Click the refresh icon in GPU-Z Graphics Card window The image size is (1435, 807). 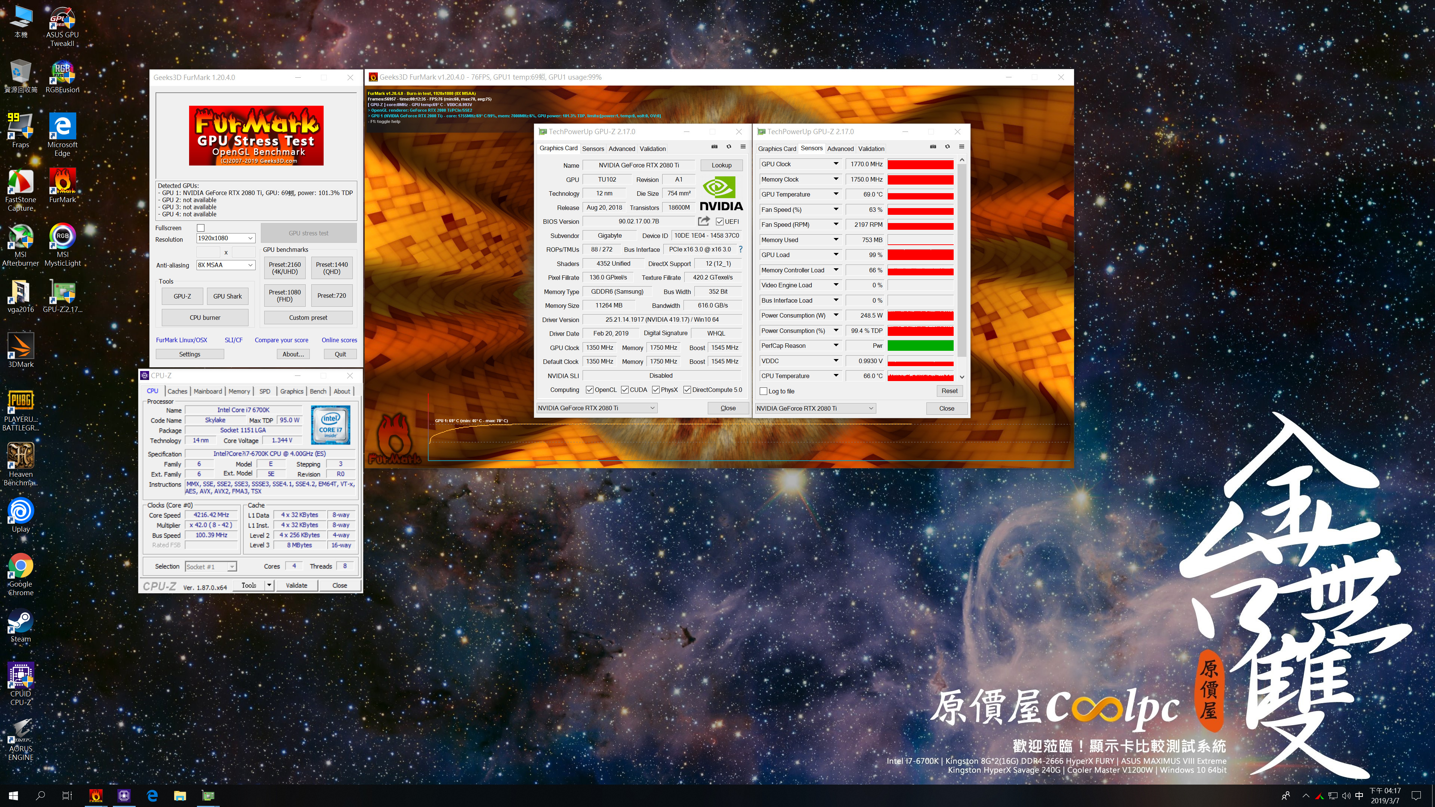point(729,147)
